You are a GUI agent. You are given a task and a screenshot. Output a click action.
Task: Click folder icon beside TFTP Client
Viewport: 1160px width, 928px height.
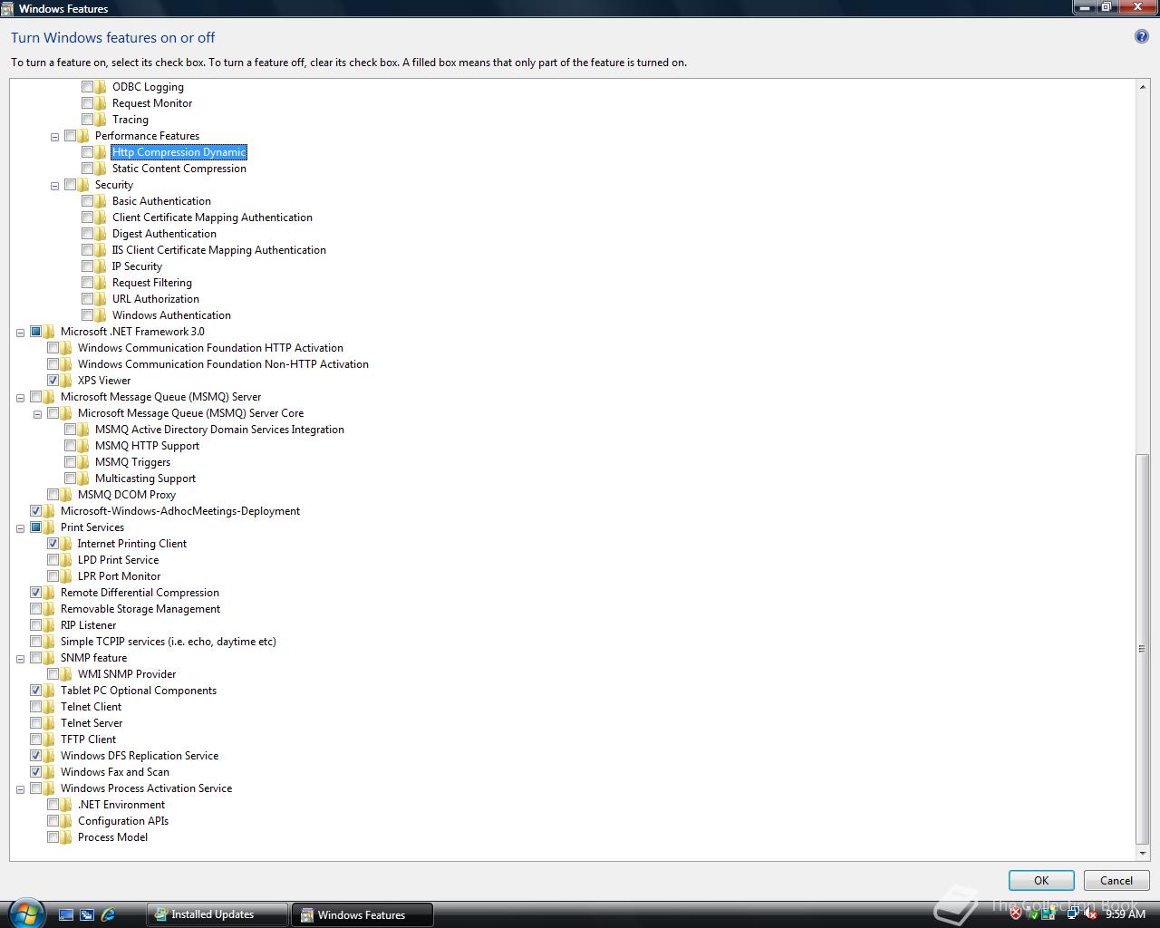tap(49, 739)
